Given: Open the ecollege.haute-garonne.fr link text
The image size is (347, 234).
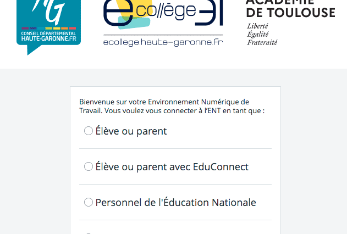Looking at the screenshot, I should [163, 42].
